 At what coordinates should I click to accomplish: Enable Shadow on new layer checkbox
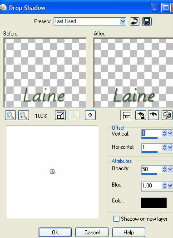[x=116, y=219]
